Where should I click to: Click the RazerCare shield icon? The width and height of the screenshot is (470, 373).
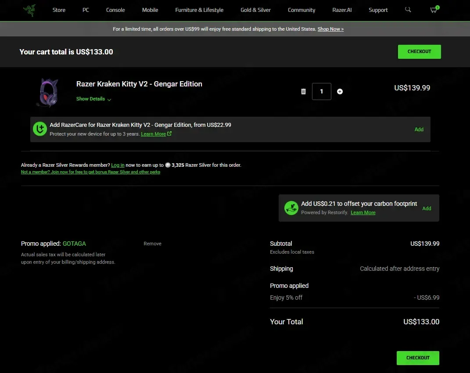40,129
